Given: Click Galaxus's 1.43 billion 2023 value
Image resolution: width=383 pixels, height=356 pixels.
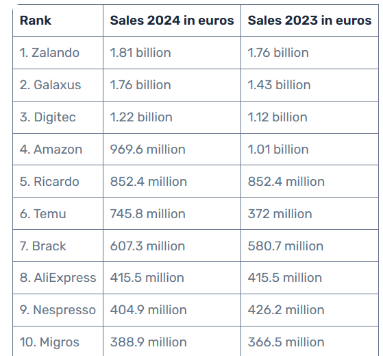Looking at the screenshot, I should pyautogui.click(x=279, y=85).
